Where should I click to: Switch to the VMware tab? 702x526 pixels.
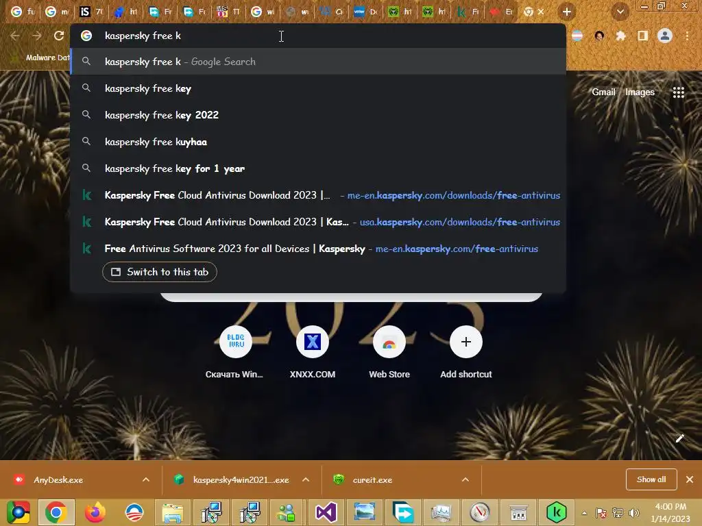click(x=365, y=12)
